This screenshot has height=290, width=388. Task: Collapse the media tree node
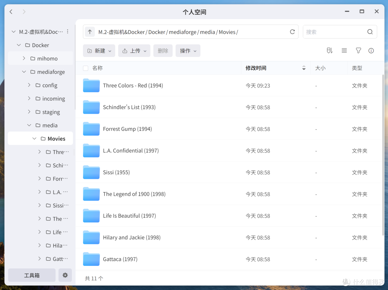(29, 125)
